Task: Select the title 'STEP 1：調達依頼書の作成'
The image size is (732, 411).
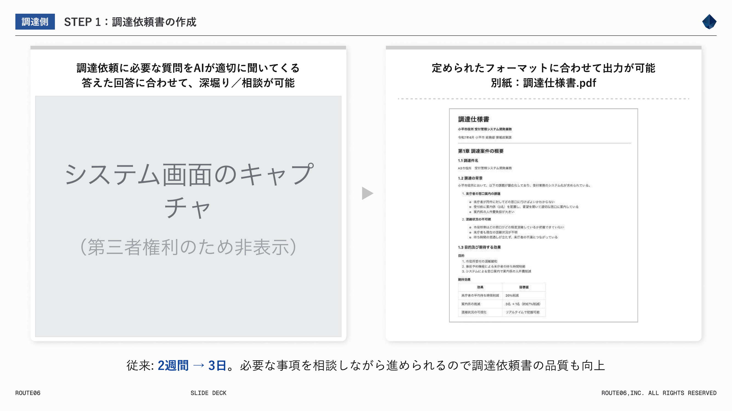Action: (130, 22)
